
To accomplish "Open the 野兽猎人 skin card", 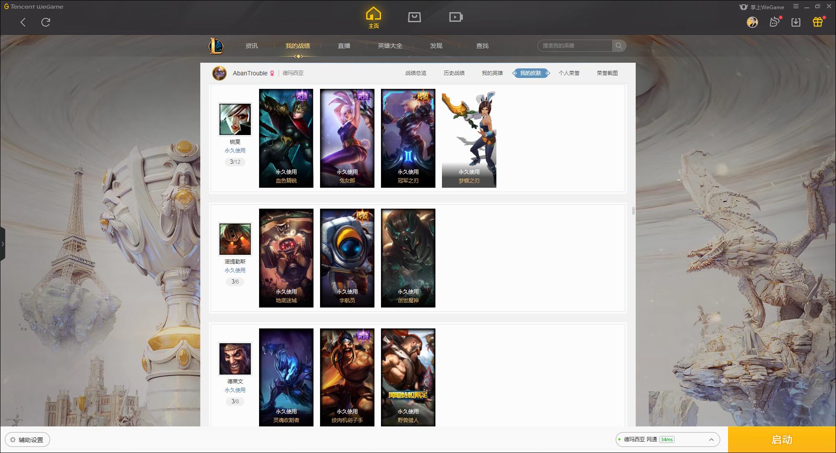I will point(408,377).
